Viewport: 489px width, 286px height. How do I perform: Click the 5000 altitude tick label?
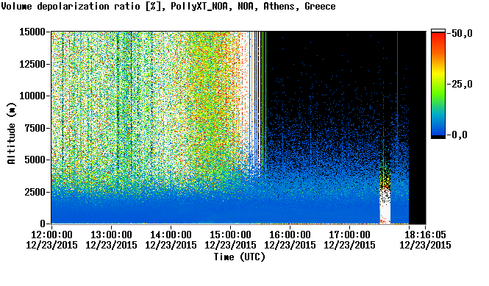[35, 160]
